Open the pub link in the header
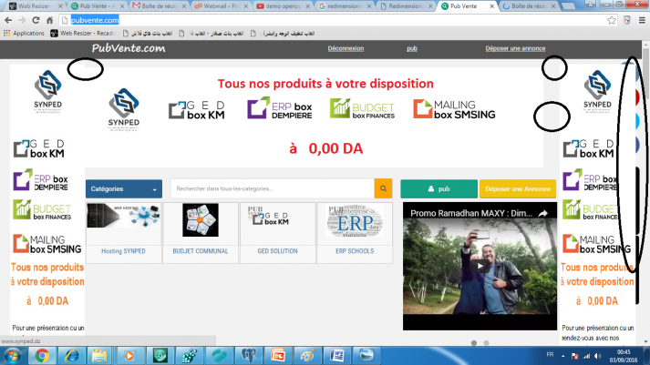The height and width of the screenshot is (365, 650). [412, 48]
